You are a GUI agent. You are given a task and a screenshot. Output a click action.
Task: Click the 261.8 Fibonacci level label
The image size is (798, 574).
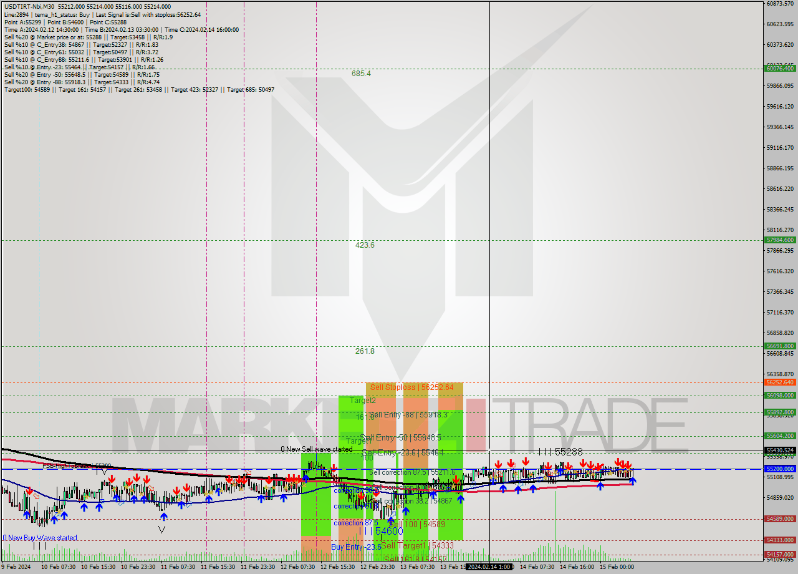[x=365, y=351]
